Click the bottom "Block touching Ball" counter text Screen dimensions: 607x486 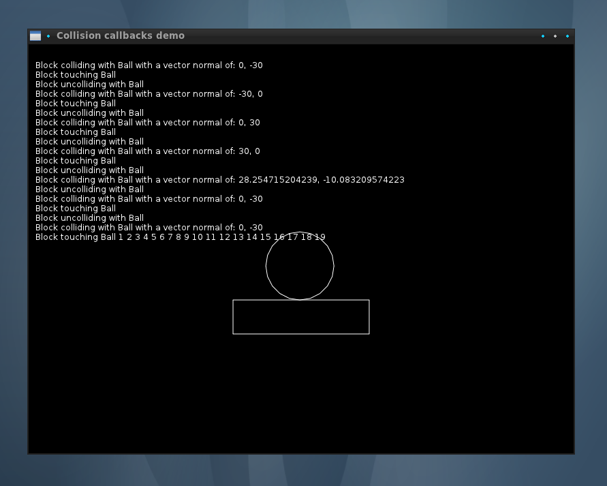76,237
